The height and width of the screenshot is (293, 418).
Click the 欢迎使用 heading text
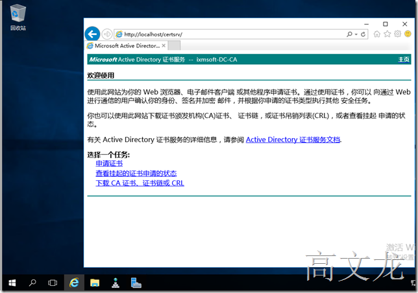click(101, 76)
